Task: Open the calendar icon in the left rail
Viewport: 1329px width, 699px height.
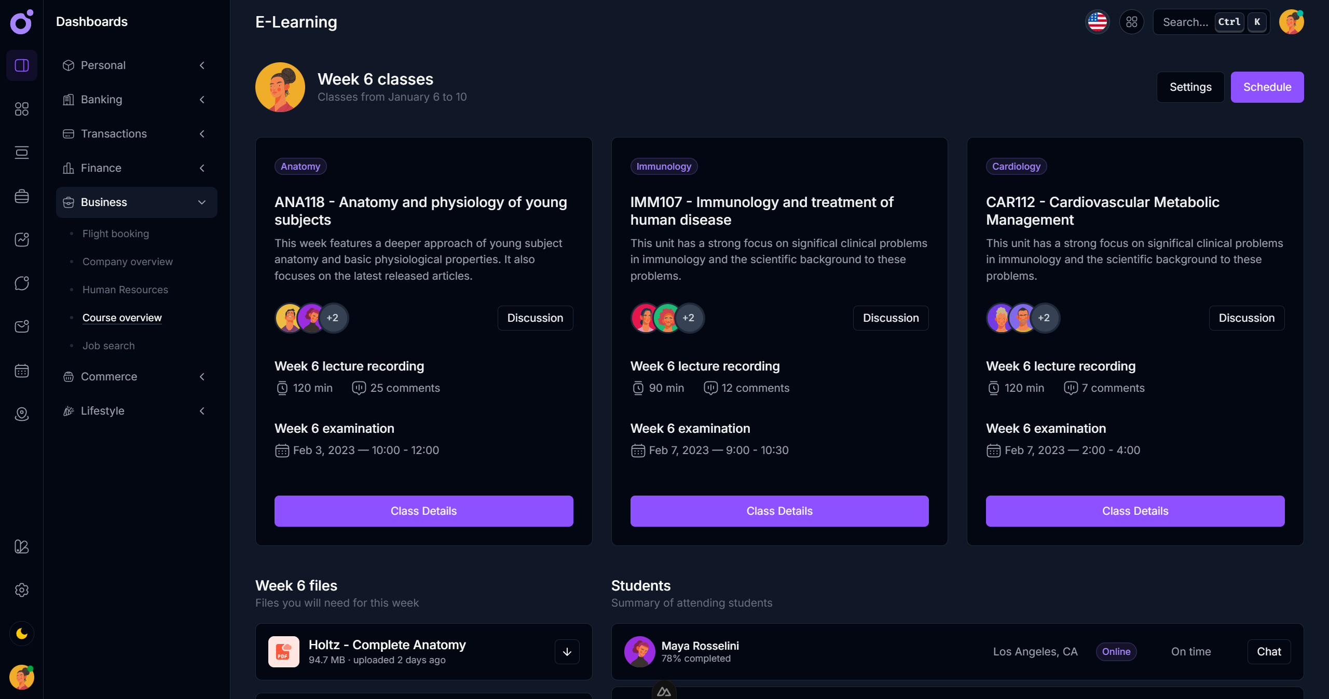Action: click(x=21, y=371)
